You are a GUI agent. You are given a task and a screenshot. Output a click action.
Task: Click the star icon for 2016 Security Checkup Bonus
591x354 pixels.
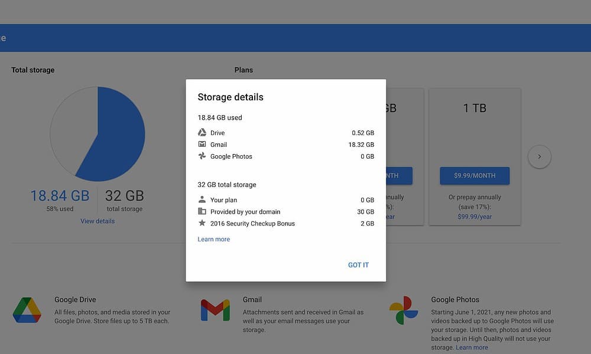tap(202, 223)
